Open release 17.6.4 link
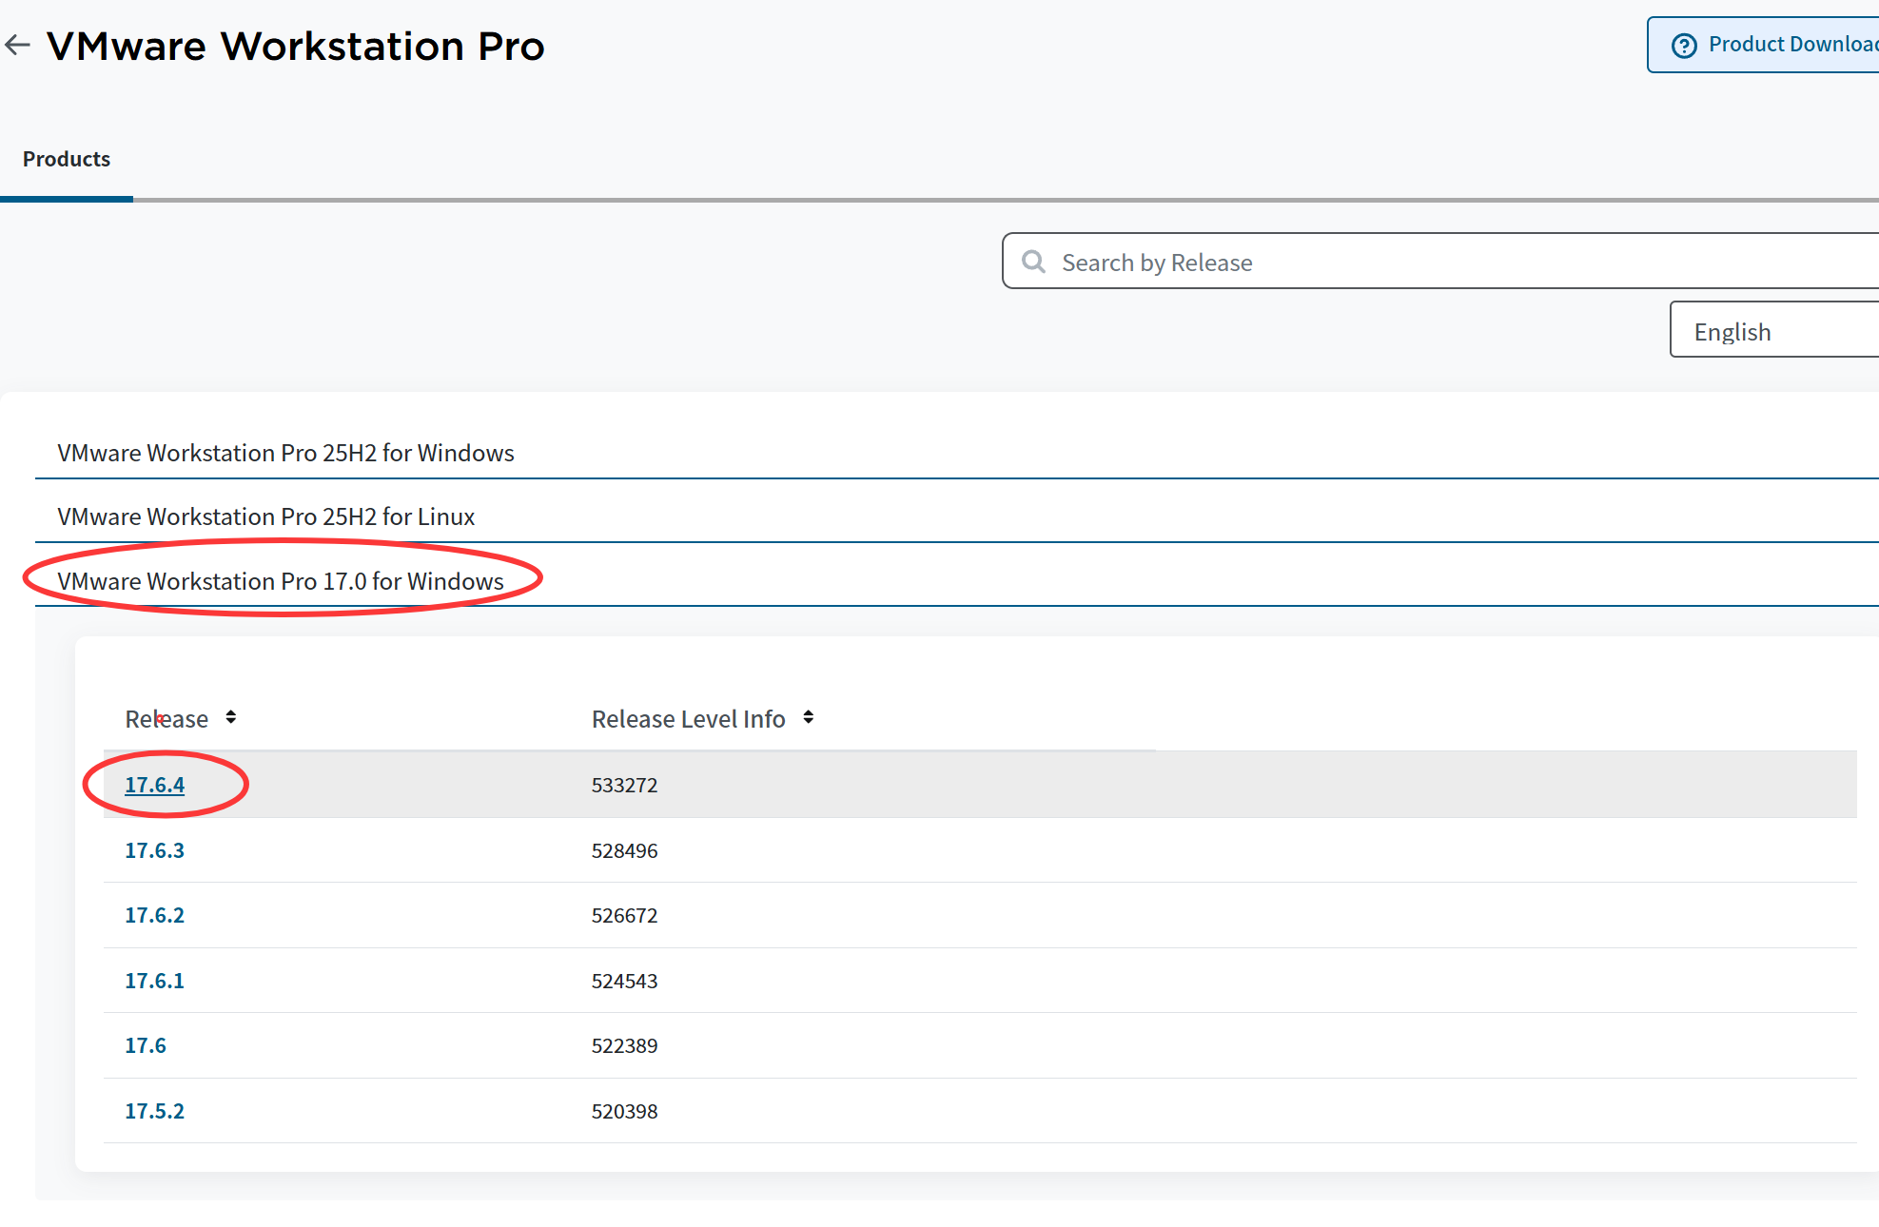Viewport: 1879px width, 1227px height. (155, 785)
